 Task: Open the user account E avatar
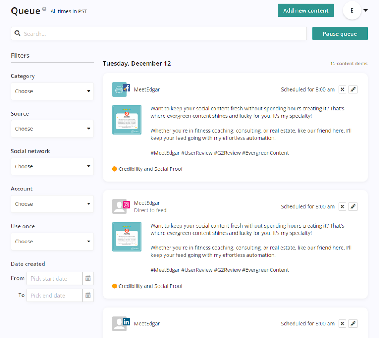(352, 10)
